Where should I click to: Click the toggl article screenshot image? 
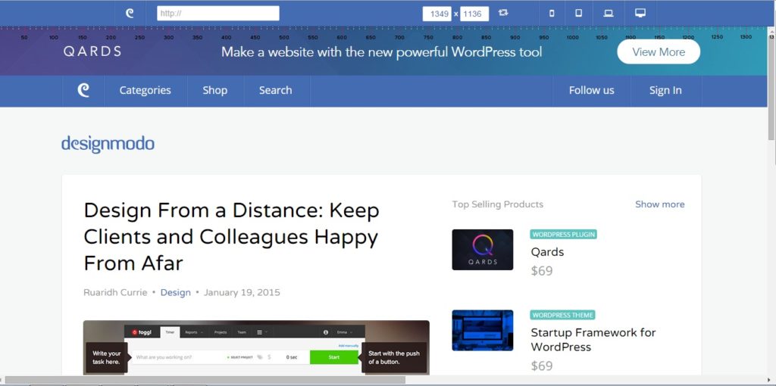(x=256, y=348)
